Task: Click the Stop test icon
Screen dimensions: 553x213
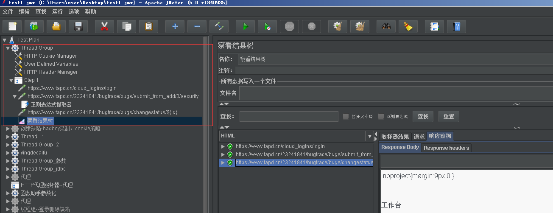Action: (x=290, y=26)
